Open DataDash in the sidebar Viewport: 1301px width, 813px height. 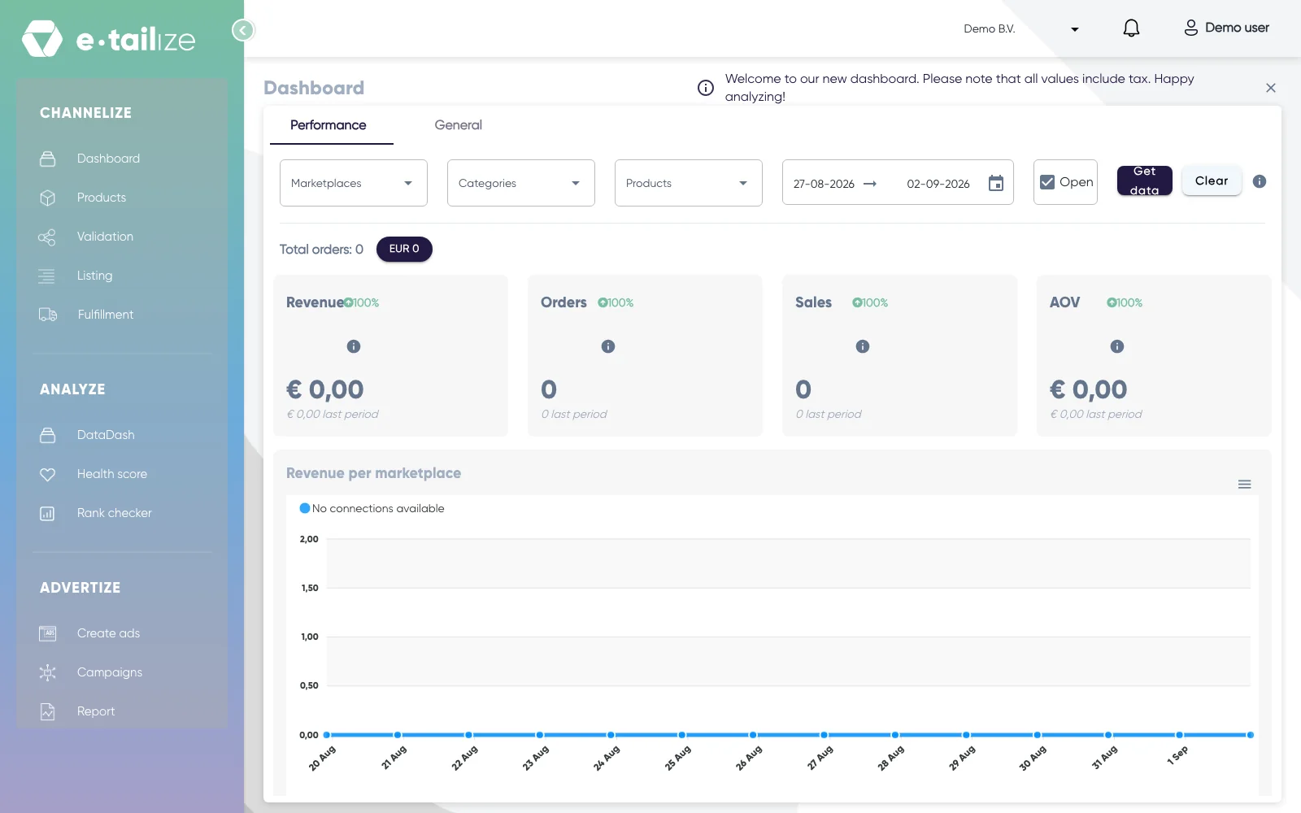[x=106, y=435]
